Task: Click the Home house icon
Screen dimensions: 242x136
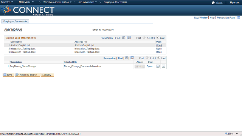Action: [x=213, y=3]
